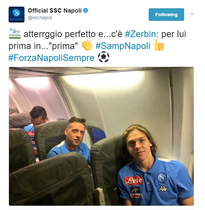Click the Kappa logo on the blue polo
This screenshot has width=205, height=210.
(x=164, y=189)
